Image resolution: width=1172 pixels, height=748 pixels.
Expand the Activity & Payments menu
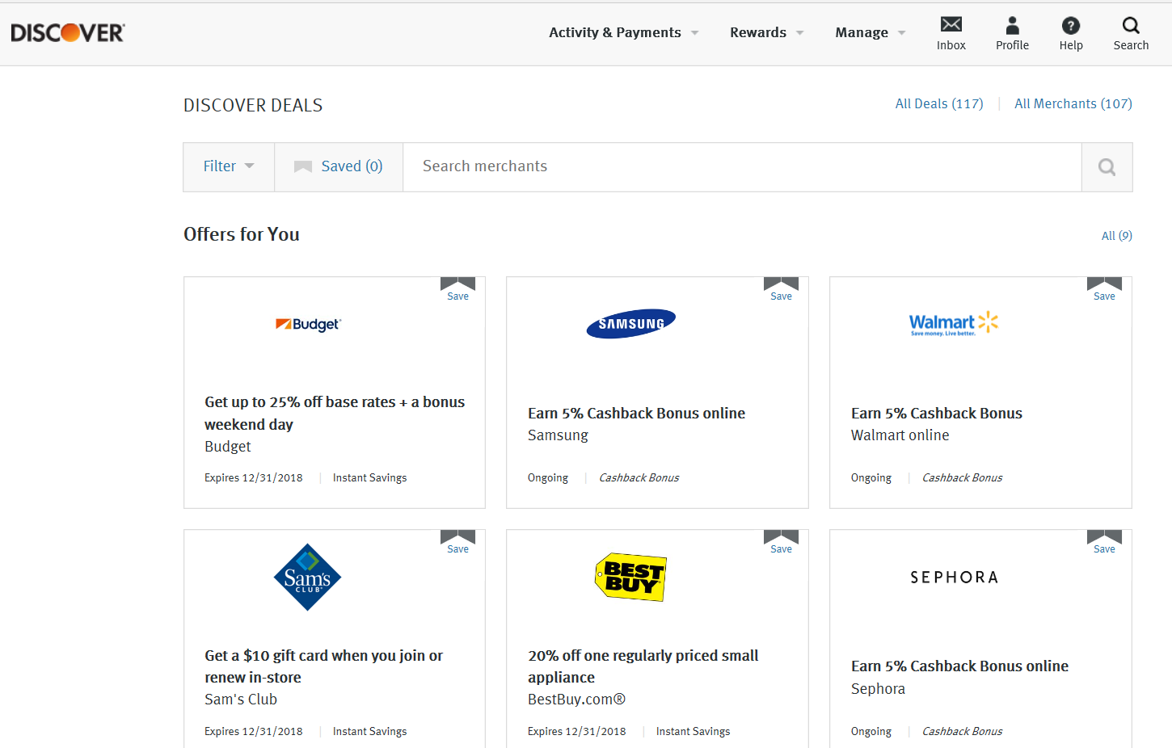pyautogui.click(x=623, y=32)
